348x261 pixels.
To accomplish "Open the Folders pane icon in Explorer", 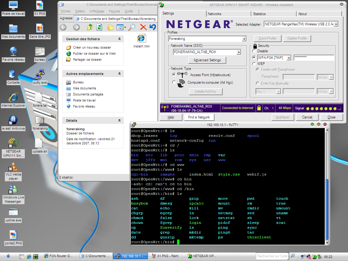I will click(111, 27).
